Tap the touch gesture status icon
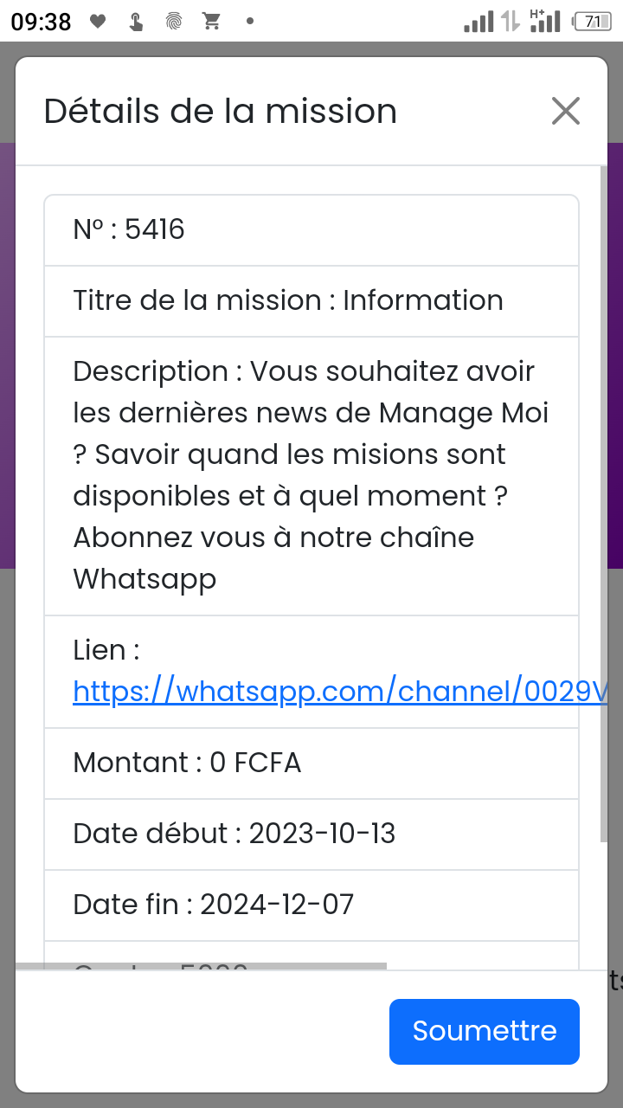Screen dimensions: 623x1108 click(136, 22)
